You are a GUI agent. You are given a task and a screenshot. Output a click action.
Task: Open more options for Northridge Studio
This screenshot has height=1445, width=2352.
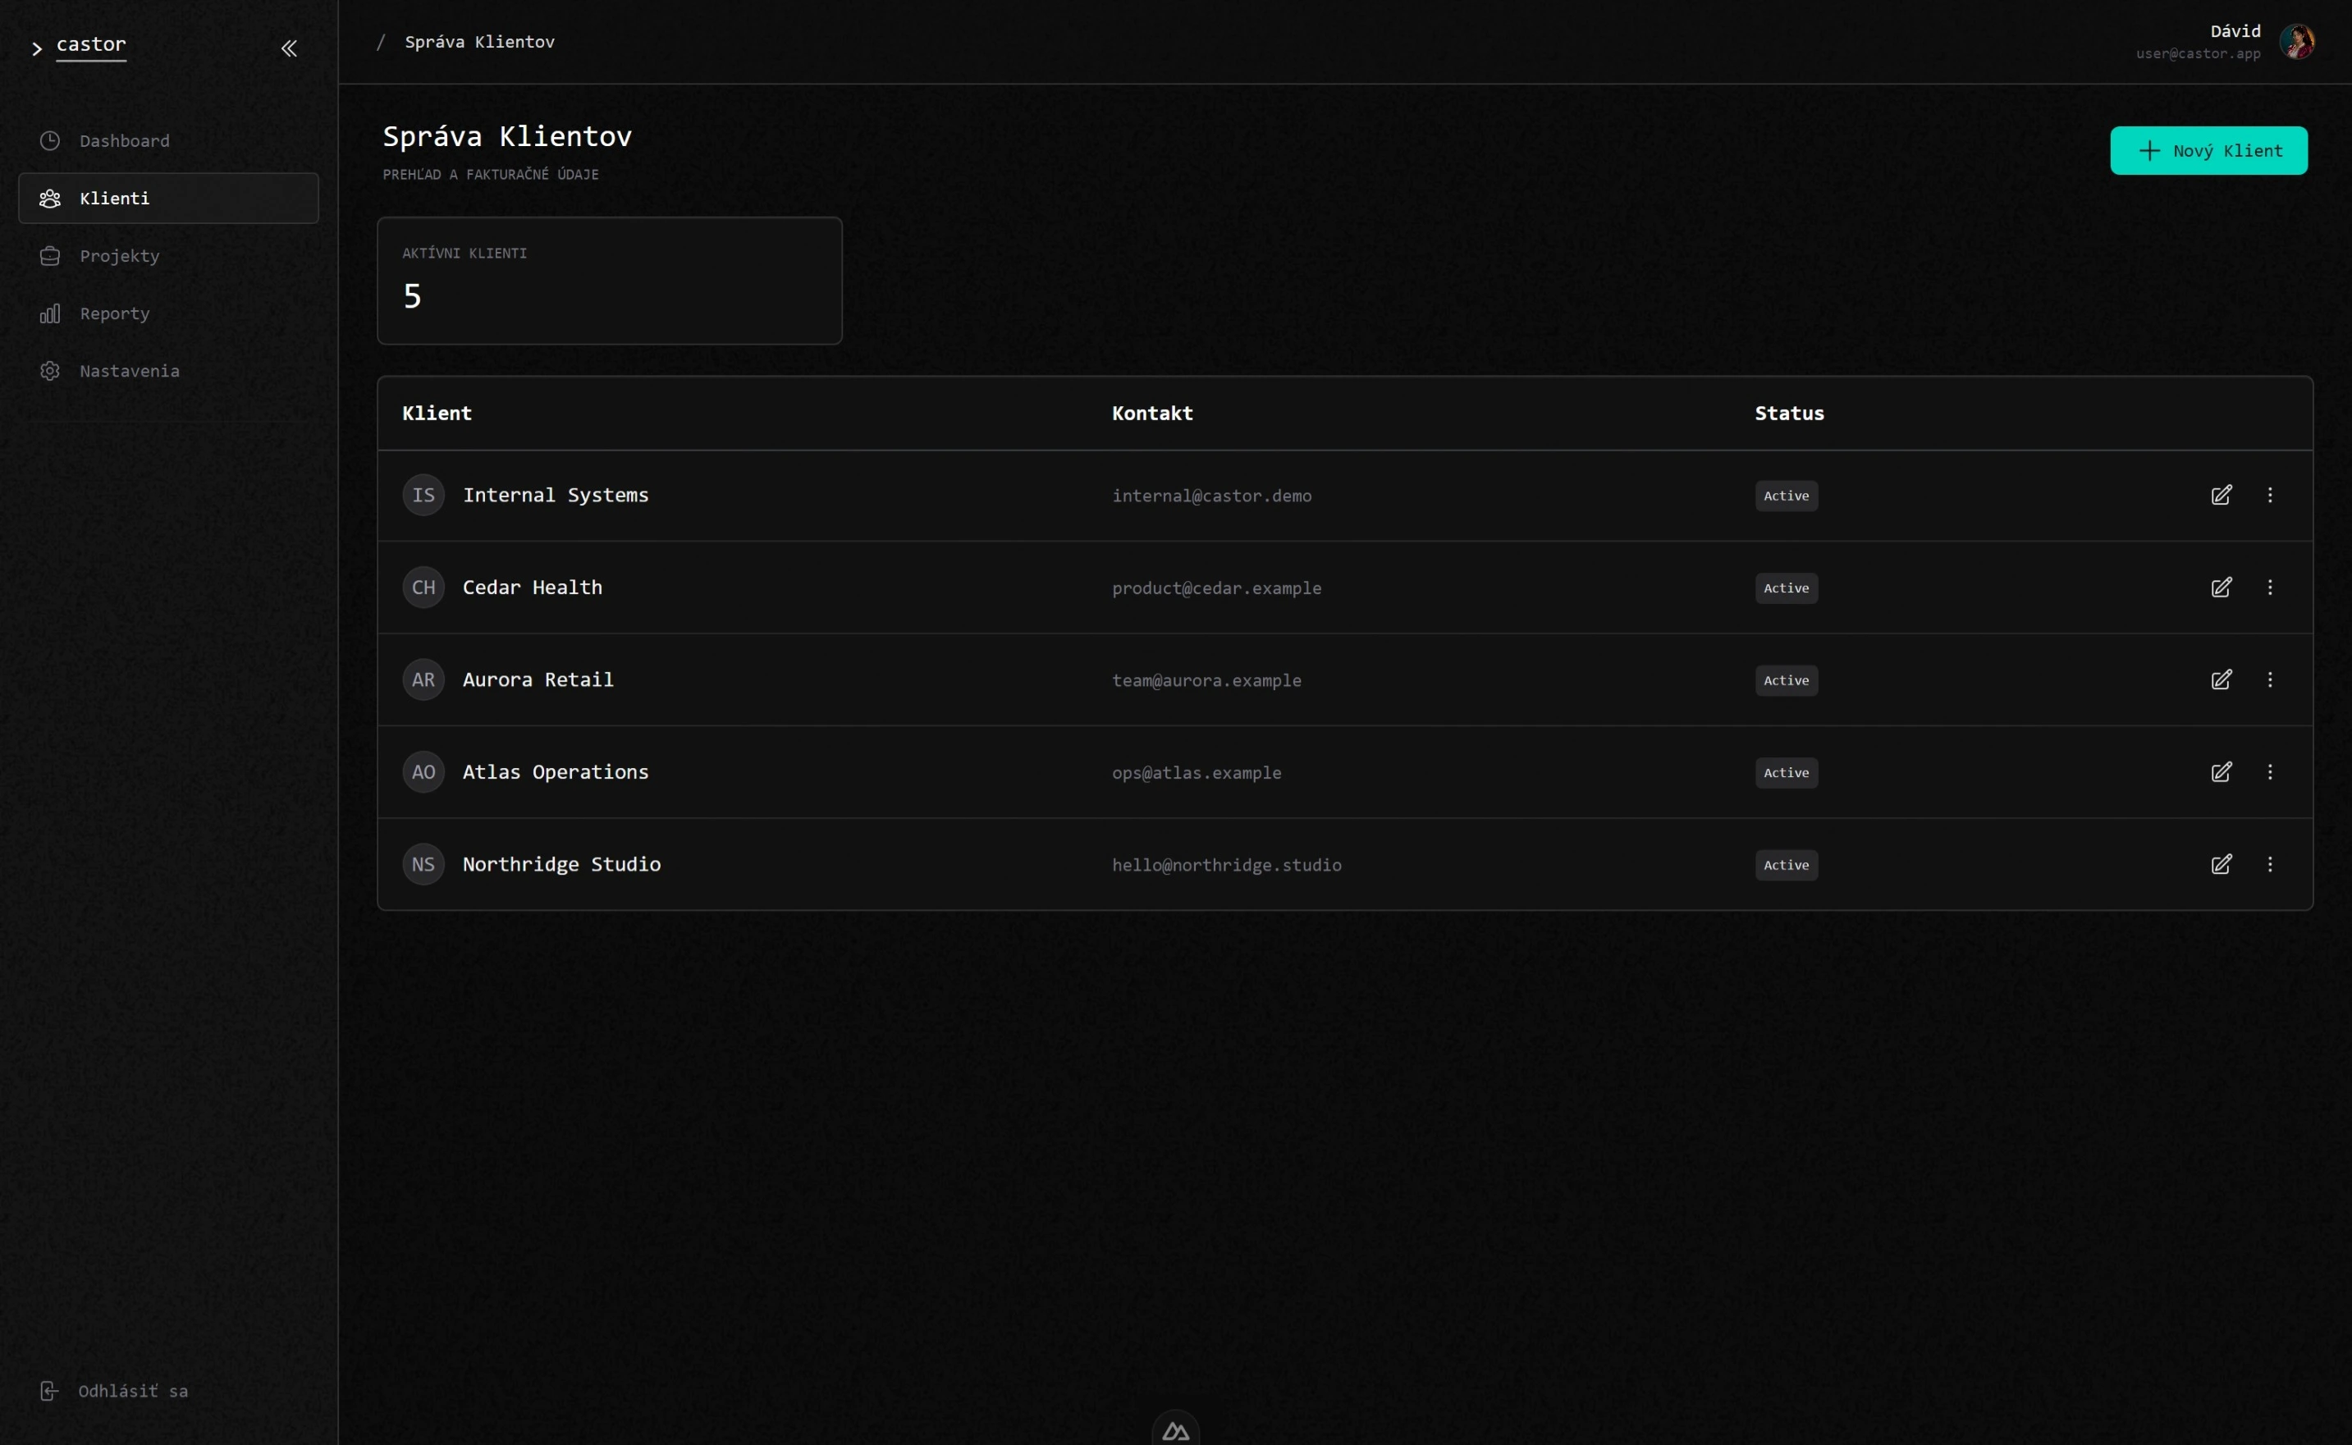[2270, 864]
